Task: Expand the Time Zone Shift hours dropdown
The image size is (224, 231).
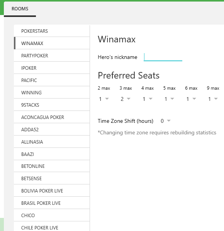Action: point(165,121)
